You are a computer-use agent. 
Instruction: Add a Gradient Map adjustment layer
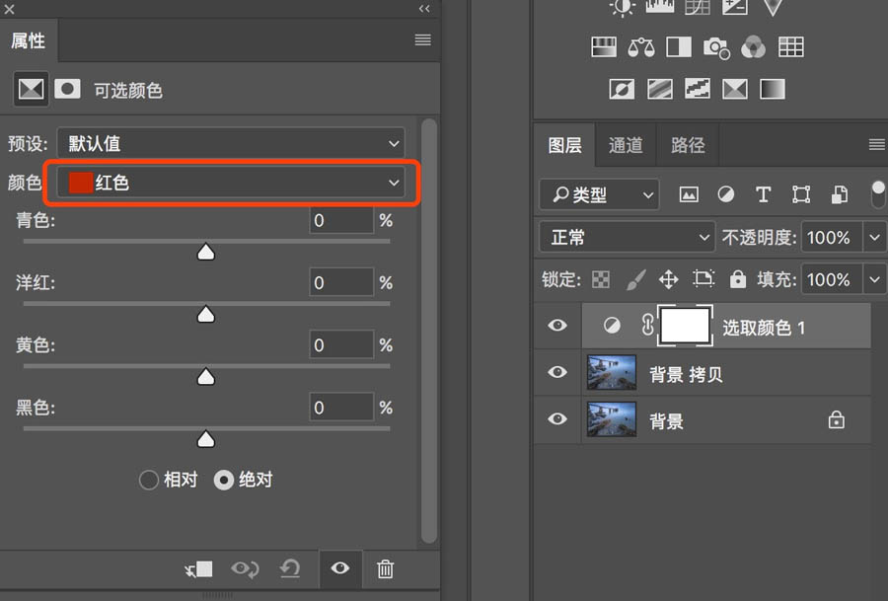(x=773, y=89)
